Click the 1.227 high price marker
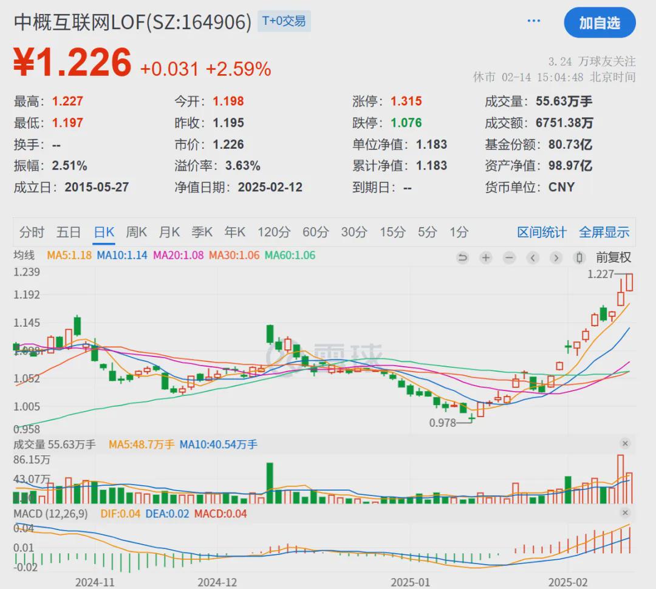 [x=600, y=274]
